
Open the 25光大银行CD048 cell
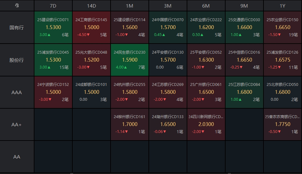pyautogui.click(x=92, y=60)
